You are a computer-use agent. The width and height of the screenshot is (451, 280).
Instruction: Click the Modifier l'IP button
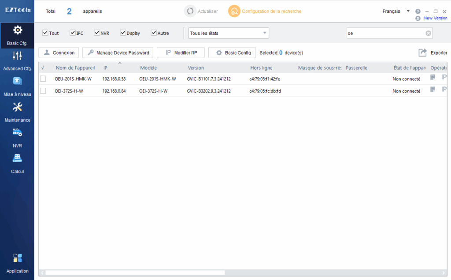point(181,53)
